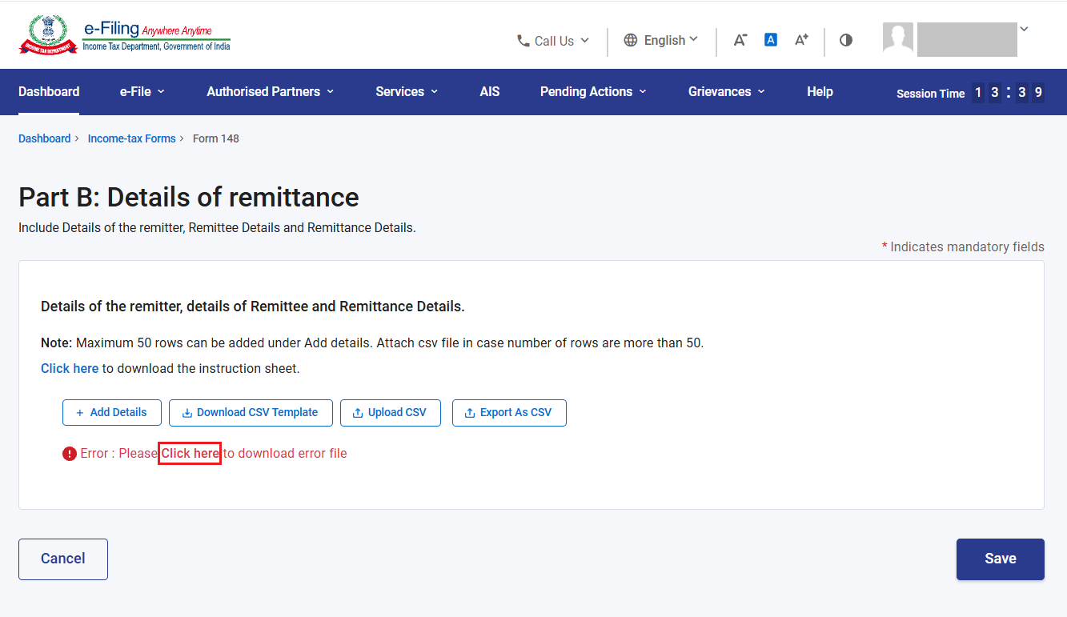
Task: Expand the Services menu
Action: click(407, 91)
